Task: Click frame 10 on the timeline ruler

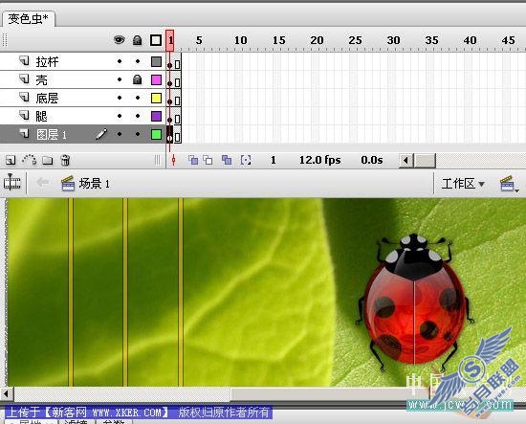Action: point(240,40)
